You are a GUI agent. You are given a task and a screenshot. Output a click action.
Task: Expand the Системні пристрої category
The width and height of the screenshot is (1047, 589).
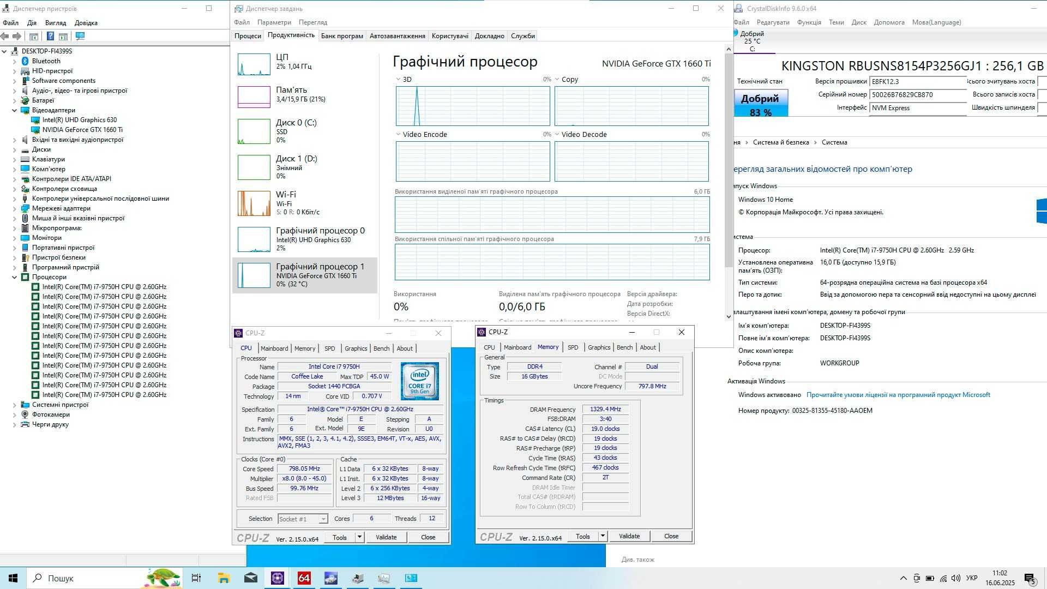pos(15,405)
